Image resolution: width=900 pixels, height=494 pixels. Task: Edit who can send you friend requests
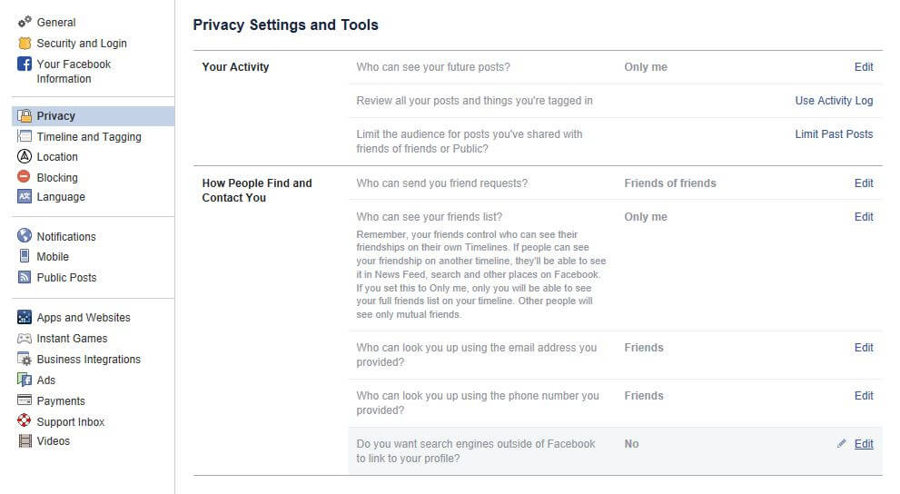point(864,183)
